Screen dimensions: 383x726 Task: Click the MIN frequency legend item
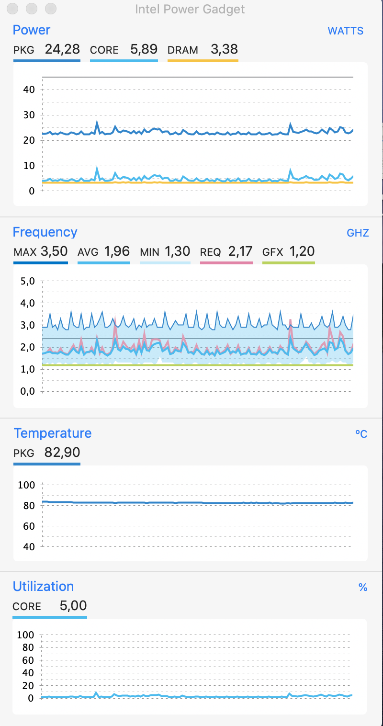click(x=165, y=251)
